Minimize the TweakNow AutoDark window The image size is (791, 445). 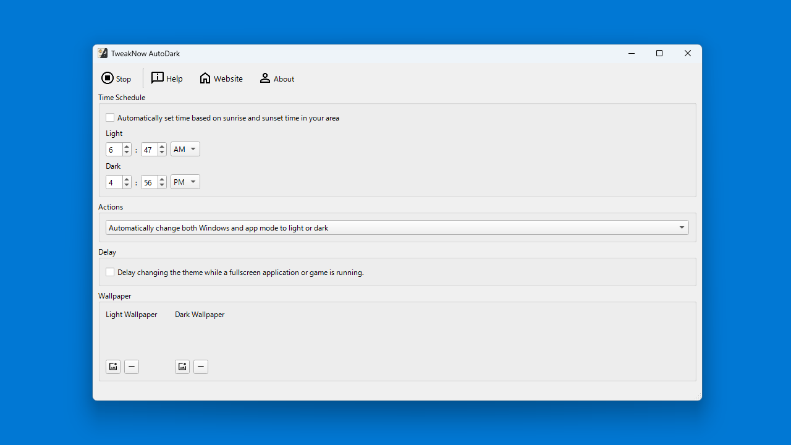tap(632, 53)
